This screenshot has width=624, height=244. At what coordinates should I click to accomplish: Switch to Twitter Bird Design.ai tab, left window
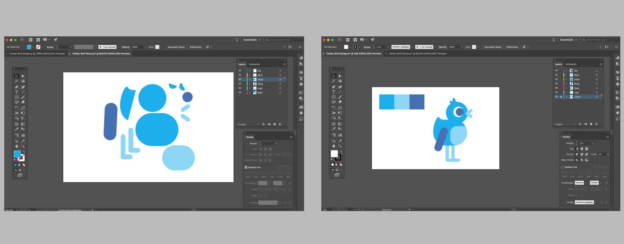[x=37, y=54]
